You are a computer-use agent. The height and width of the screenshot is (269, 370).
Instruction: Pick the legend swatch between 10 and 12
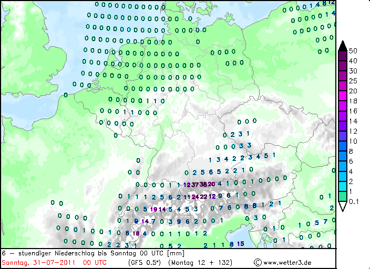tap(343, 136)
